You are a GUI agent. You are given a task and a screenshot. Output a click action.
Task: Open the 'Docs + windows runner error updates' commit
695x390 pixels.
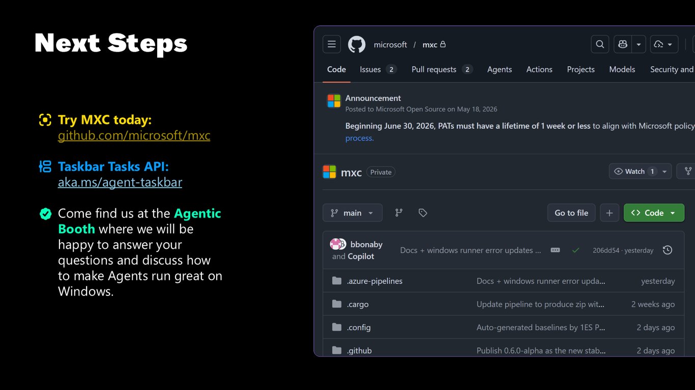coord(471,250)
